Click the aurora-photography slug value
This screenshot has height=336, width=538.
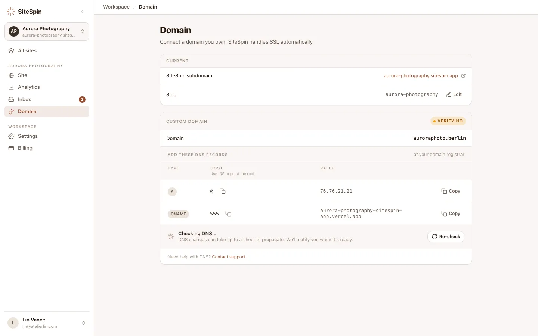pos(412,94)
